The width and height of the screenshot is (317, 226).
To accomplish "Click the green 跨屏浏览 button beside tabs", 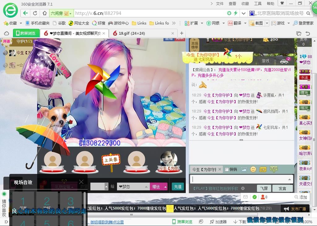I will tap(26, 33).
